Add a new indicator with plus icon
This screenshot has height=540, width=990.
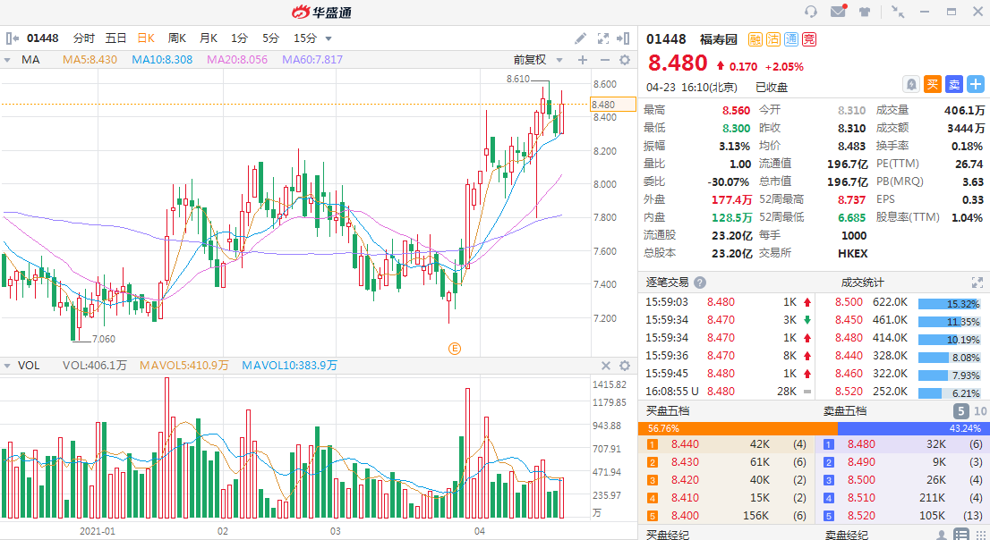[582, 60]
